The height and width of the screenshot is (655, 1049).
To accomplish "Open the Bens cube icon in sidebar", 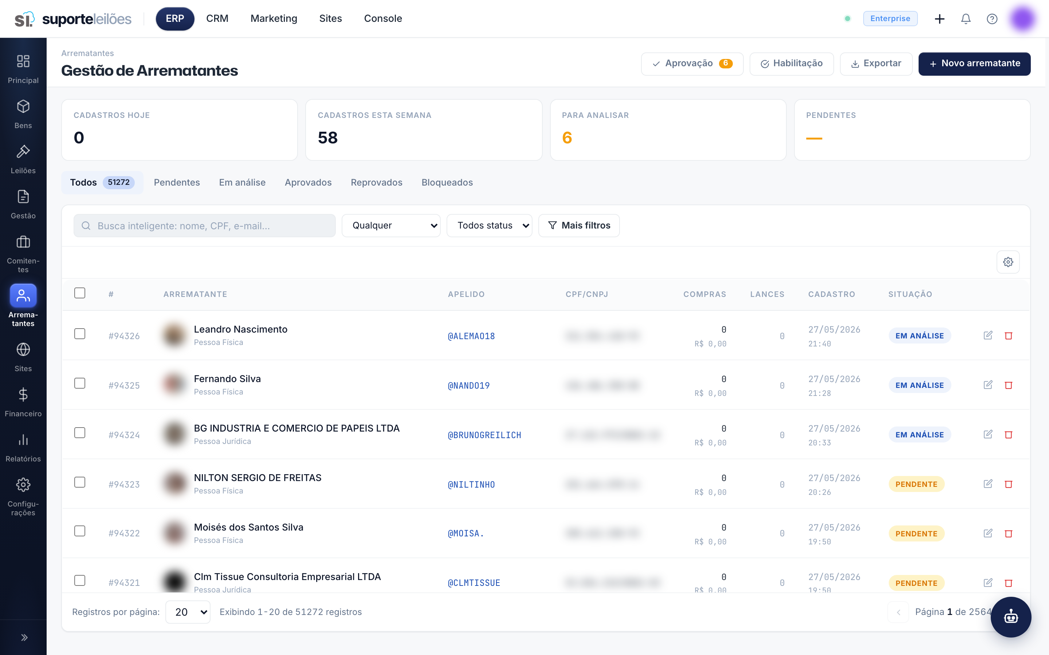I will click(23, 107).
